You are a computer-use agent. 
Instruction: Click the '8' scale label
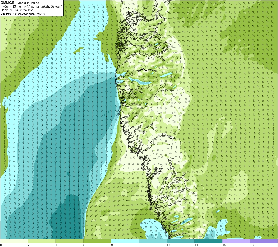pyautogui.click(x=112, y=245)
